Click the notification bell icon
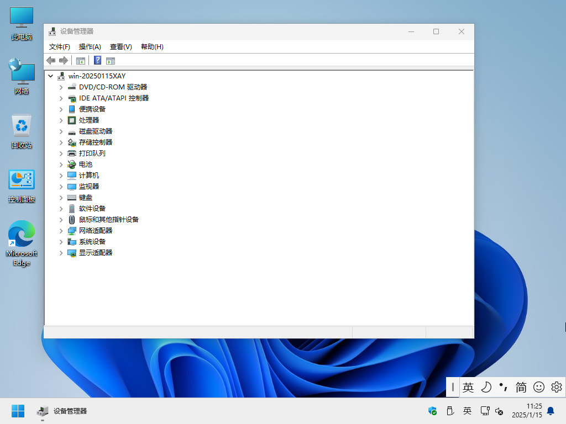Viewport: 566px width, 424px height. pyautogui.click(x=551, y=411)
